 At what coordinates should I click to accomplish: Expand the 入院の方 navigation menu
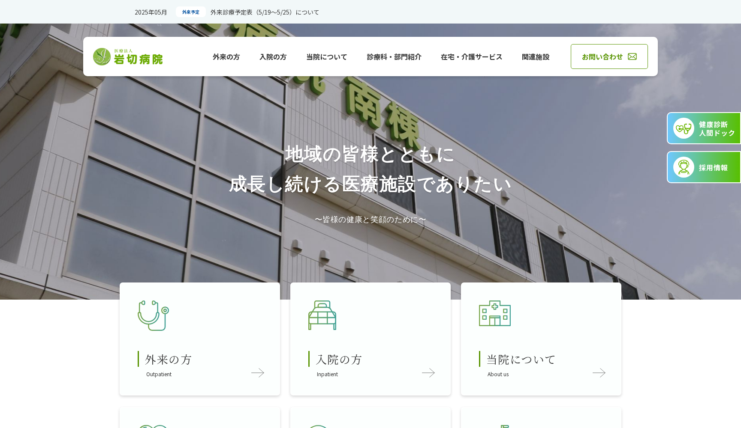click(x=273, y=56)
